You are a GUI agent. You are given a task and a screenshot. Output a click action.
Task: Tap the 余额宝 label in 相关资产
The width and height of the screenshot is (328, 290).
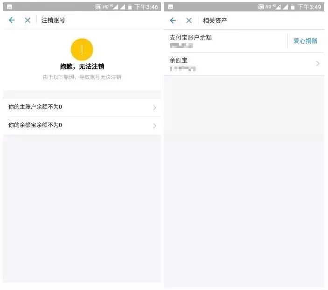(178, 61)
